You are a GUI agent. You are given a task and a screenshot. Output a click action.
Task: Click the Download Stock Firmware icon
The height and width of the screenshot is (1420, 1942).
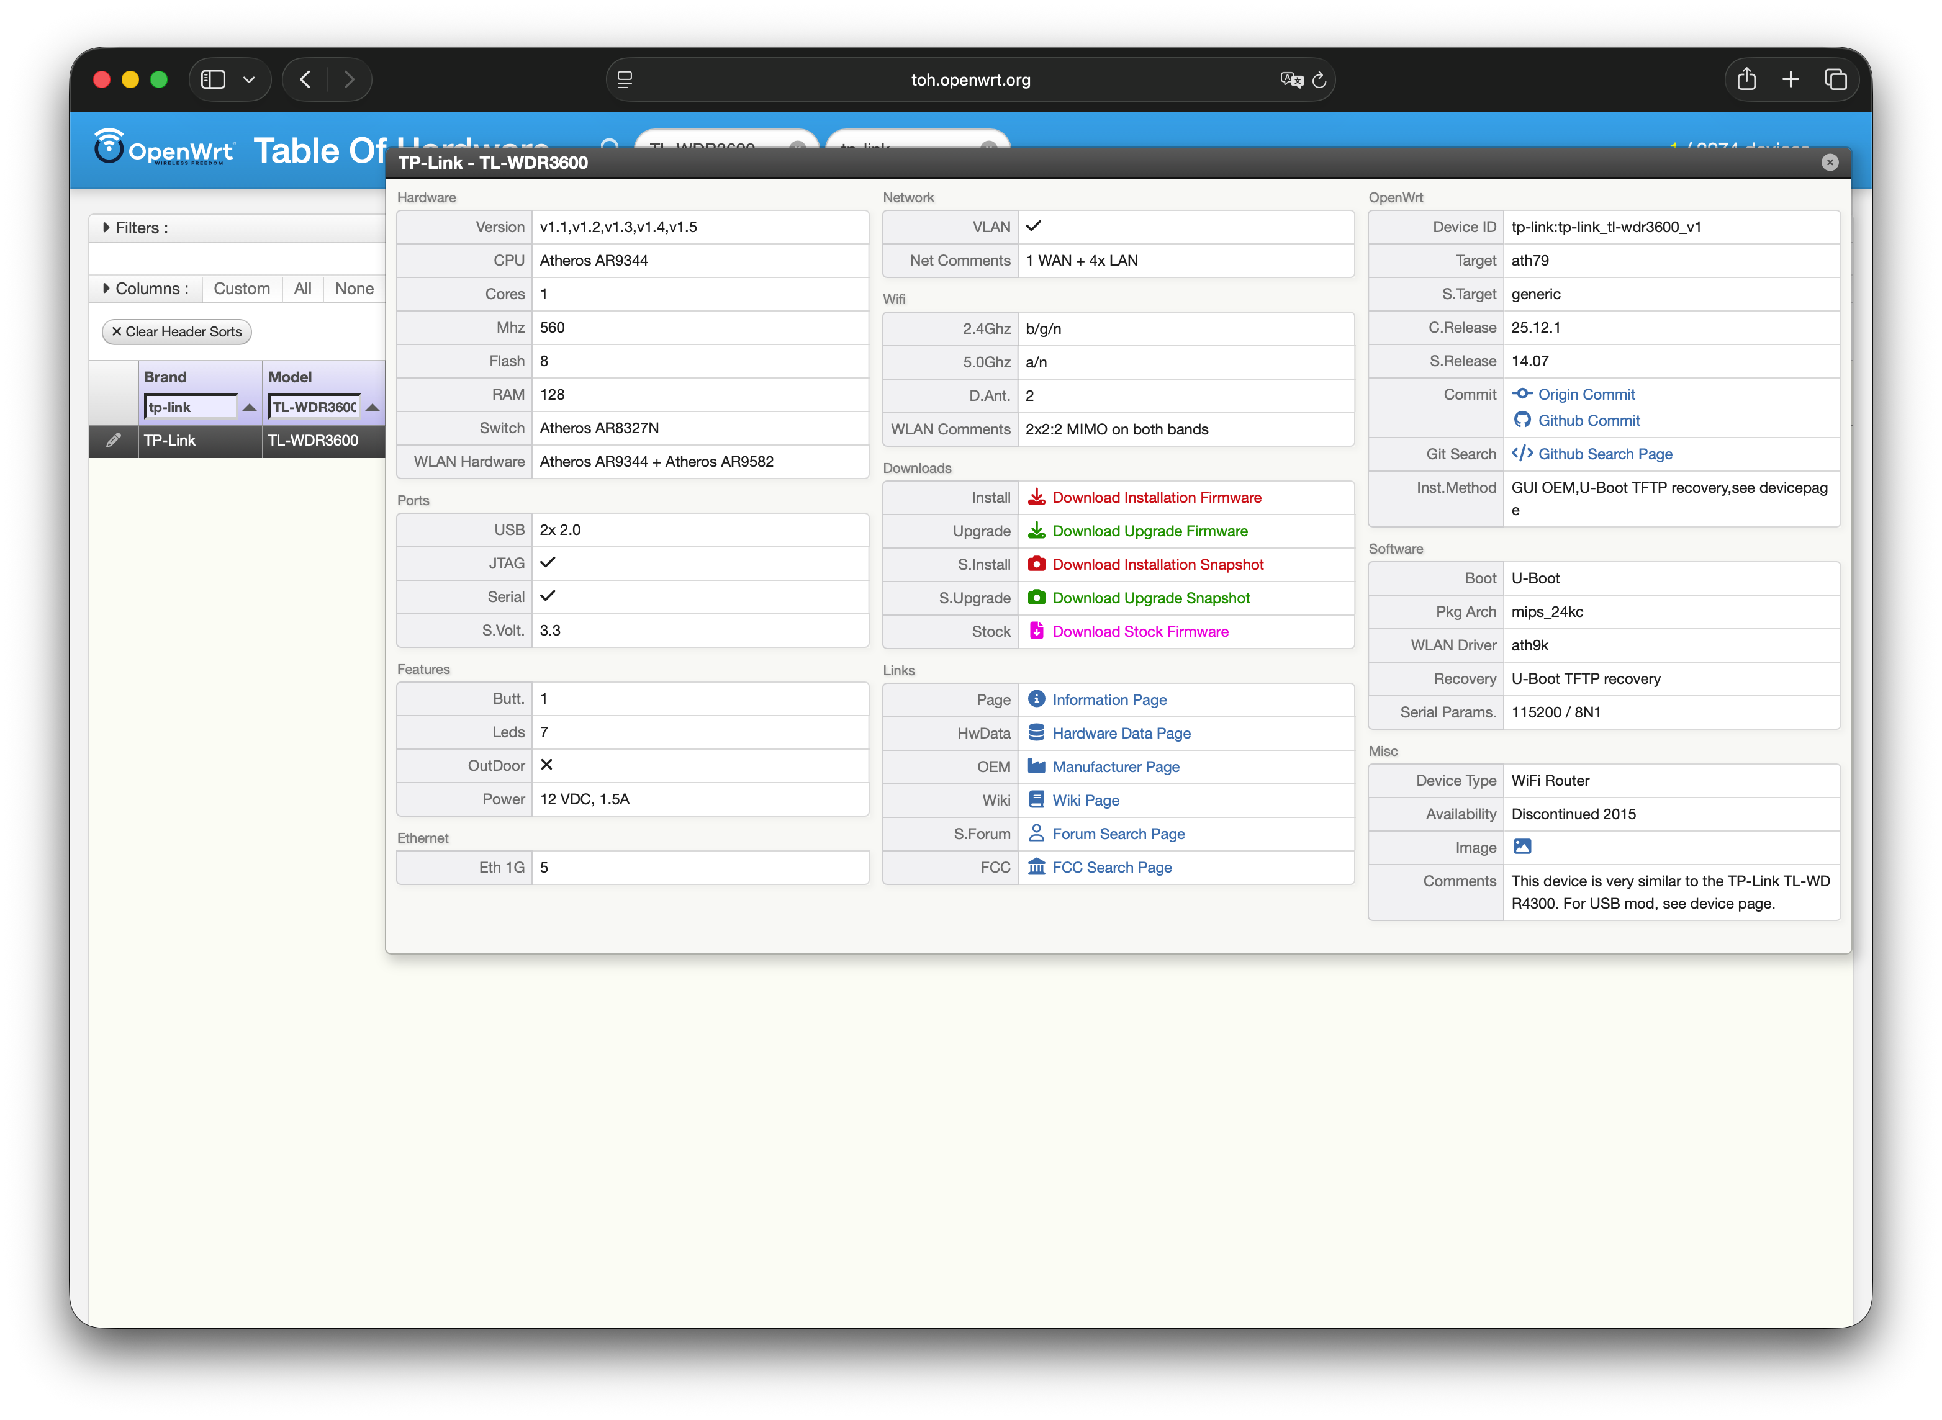tap(1037, 631)
